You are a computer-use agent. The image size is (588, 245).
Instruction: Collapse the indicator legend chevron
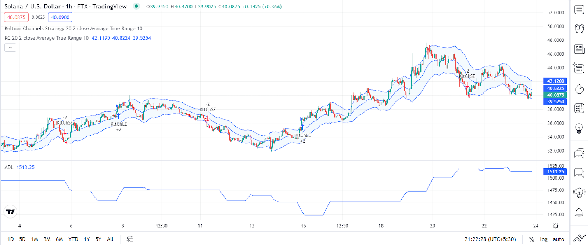pyautogui.click(x=10, y=47)
